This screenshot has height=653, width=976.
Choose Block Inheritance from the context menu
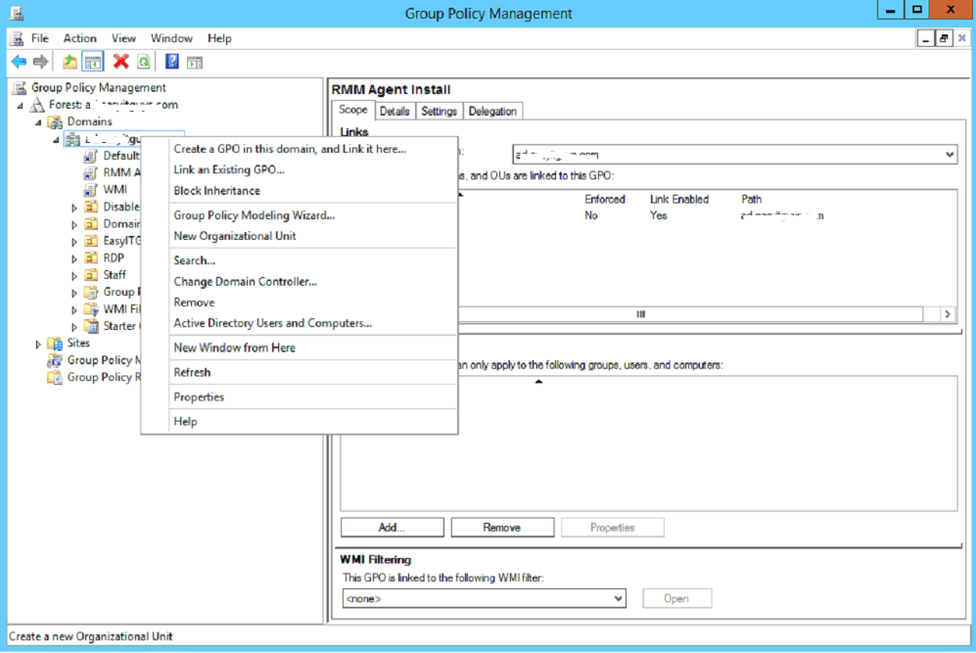point(216,191)
